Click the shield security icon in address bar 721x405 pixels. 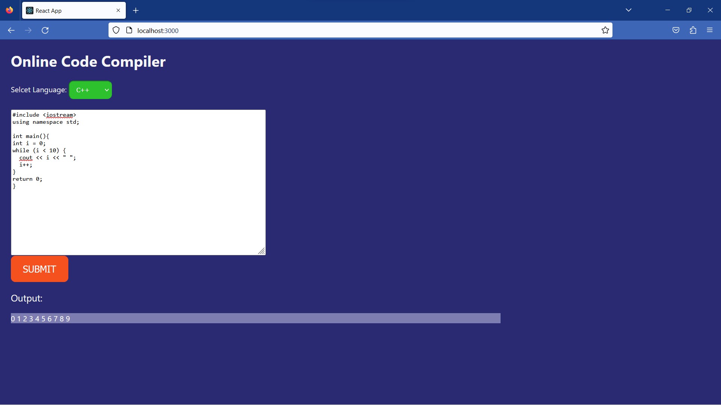(x=116, y=30)
